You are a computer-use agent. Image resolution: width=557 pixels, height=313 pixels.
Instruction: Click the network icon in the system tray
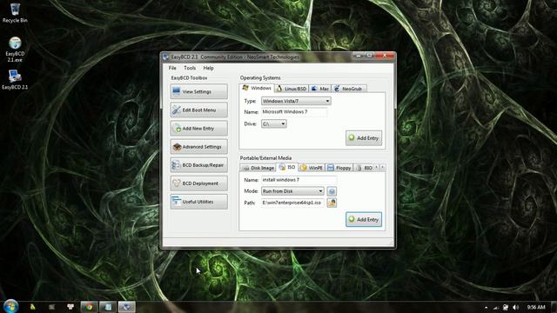coord(496,307)
